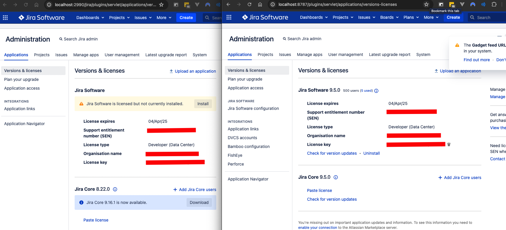Click the info icon next to 500 users
Screen dimensions: 506x230
[x=376, y=91]
